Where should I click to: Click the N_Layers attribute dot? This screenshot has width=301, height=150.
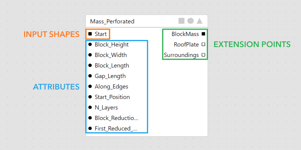(x=90, y=107)
